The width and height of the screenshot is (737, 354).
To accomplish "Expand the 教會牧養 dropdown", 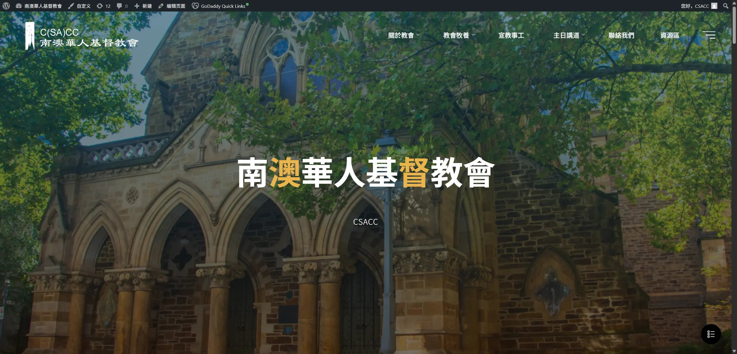I will (x=457, y=35).
